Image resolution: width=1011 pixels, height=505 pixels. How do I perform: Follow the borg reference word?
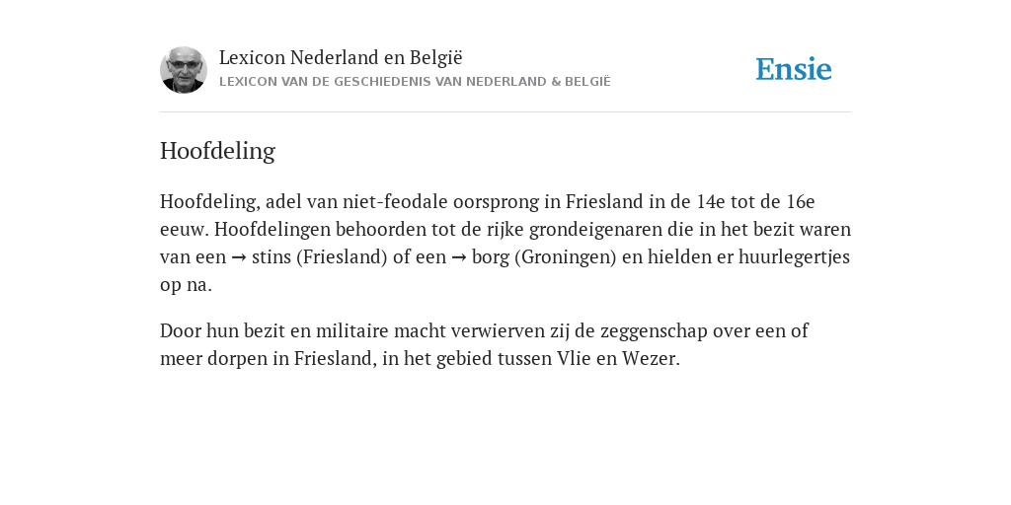491,257
